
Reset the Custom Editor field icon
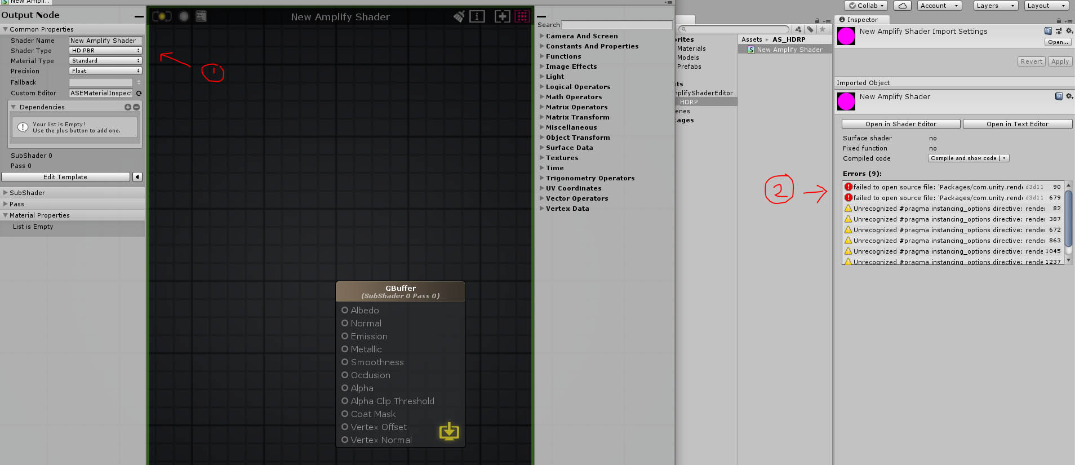click(x=139, y=93)
